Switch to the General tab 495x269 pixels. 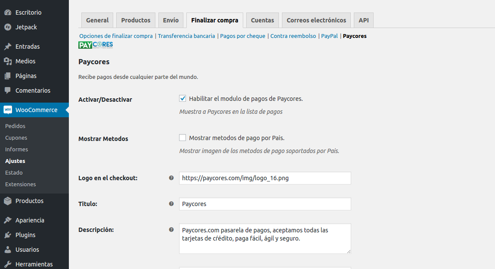coord(97,20)
